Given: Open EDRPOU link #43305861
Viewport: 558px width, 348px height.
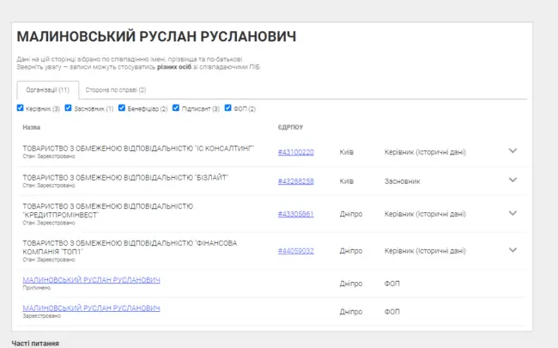Looking at the screenshot, I should (x=295, y=214).
